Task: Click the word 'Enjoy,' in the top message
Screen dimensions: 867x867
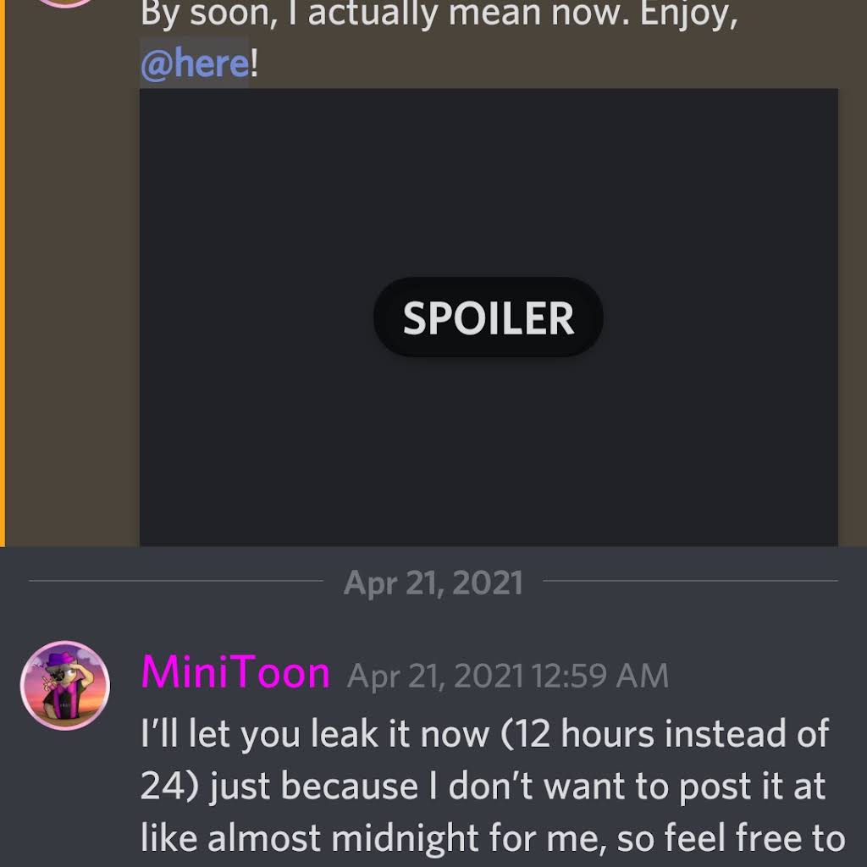Action: pos(689,15)
